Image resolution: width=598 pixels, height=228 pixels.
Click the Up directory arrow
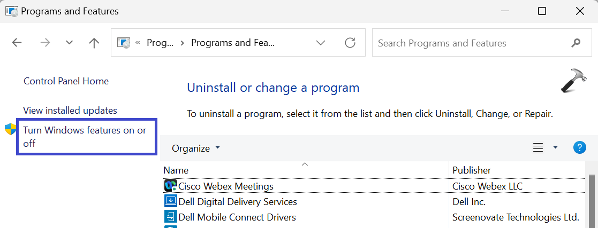[x=94, y=43]
